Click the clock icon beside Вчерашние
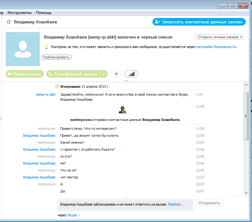 pyautogui.click(x=57, y=87)
